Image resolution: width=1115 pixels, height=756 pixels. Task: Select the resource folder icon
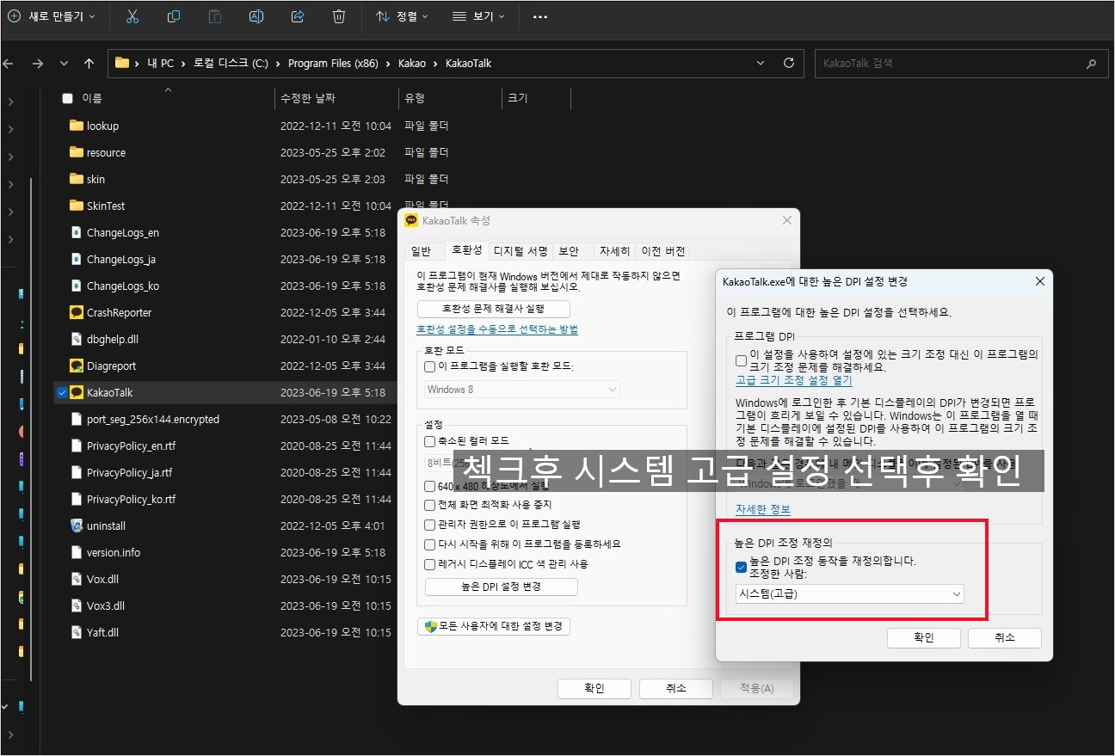click(x=76, y=152)
